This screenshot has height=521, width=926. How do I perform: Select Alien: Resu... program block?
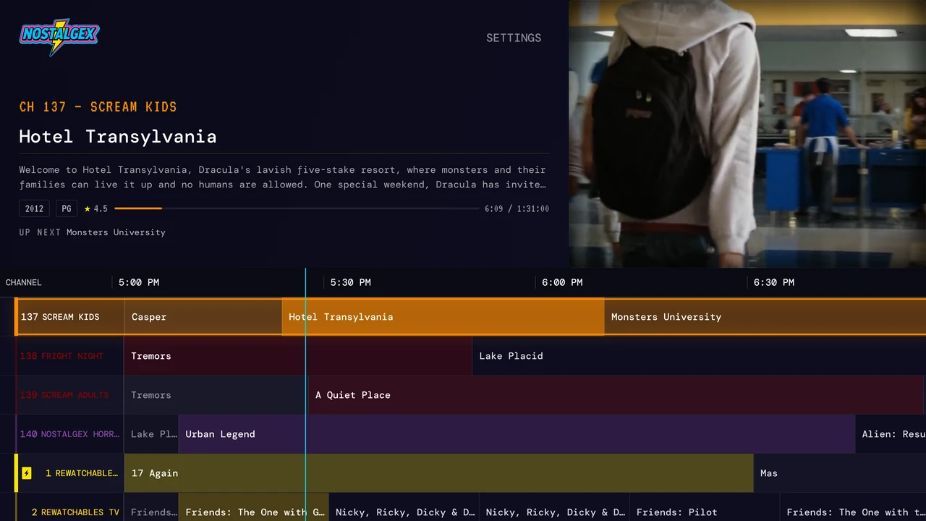point(891,434)
